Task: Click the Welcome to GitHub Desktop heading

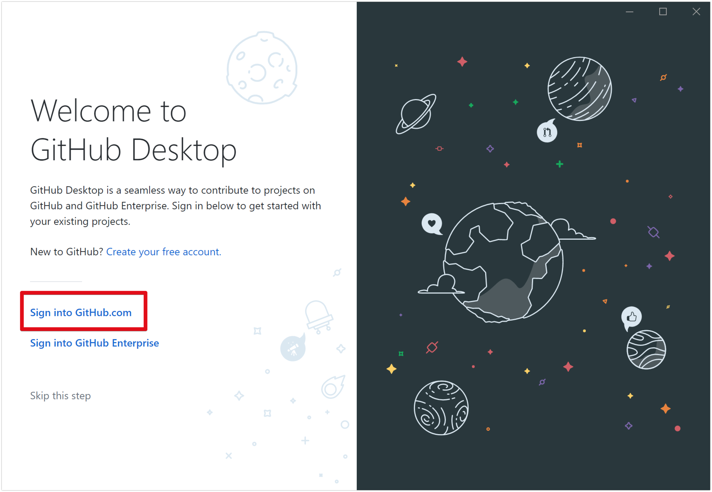Action: [133, 130]
